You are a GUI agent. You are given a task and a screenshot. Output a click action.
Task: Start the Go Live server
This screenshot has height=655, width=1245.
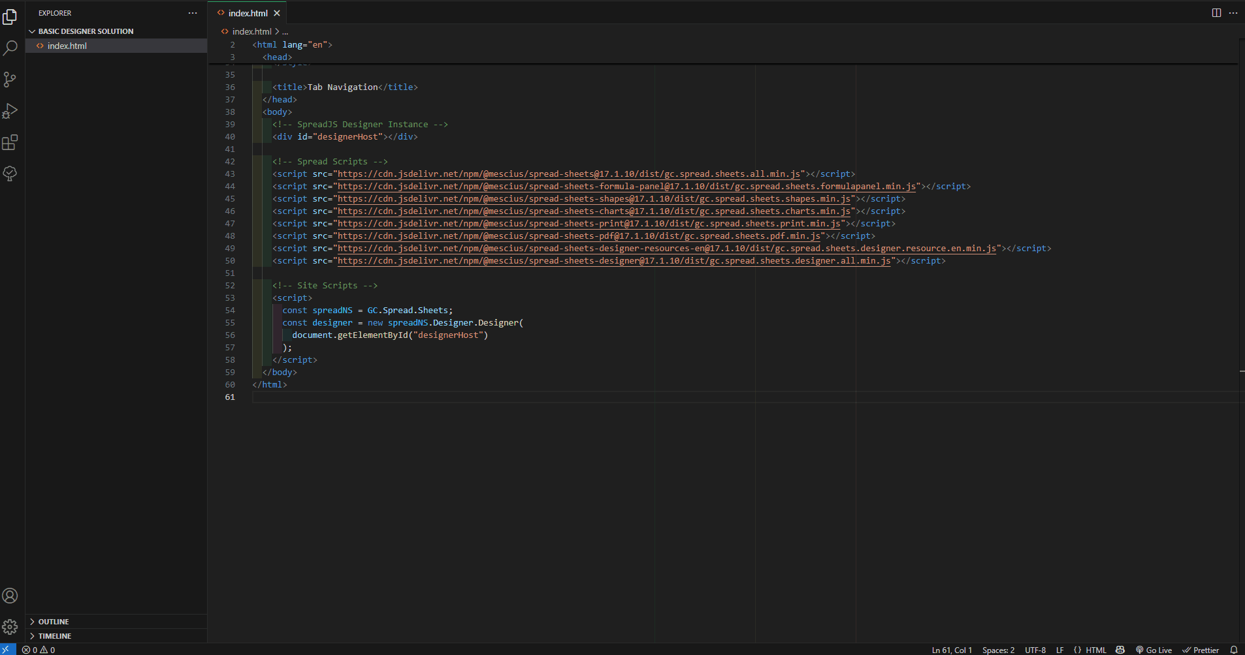(x=1154, y=650)
